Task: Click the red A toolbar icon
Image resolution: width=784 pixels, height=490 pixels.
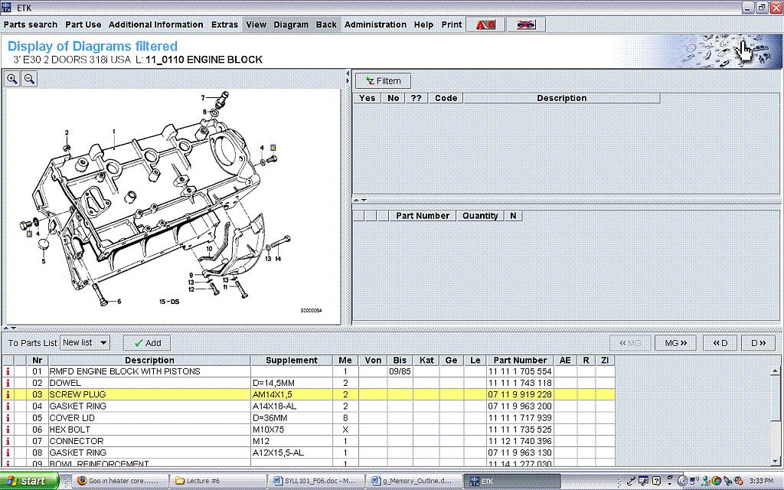Action: (x=485, y=24)
